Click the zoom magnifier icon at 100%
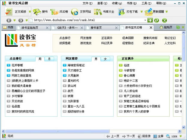This screenshot has width=187, height=140. coord(168,136)
